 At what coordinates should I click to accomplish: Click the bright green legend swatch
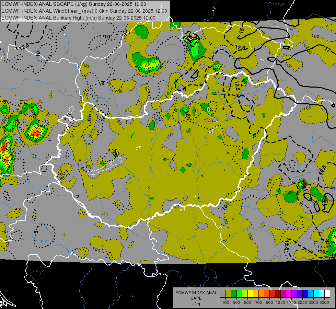[239, 294]
